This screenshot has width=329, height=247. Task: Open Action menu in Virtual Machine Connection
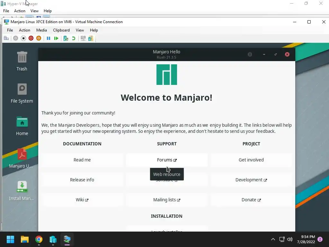pos(24,30)
